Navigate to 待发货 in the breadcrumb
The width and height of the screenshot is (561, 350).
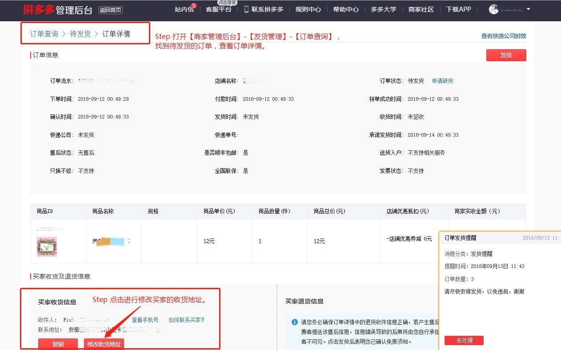click(x=80, y=34)
